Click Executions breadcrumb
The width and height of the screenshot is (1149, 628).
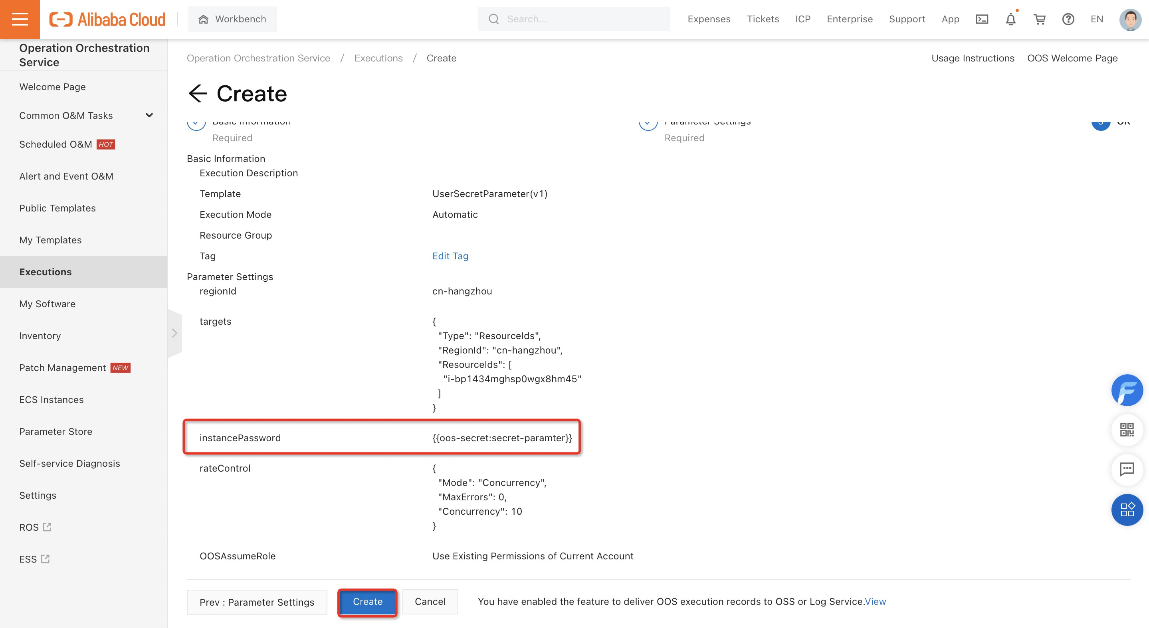[378, 58]
